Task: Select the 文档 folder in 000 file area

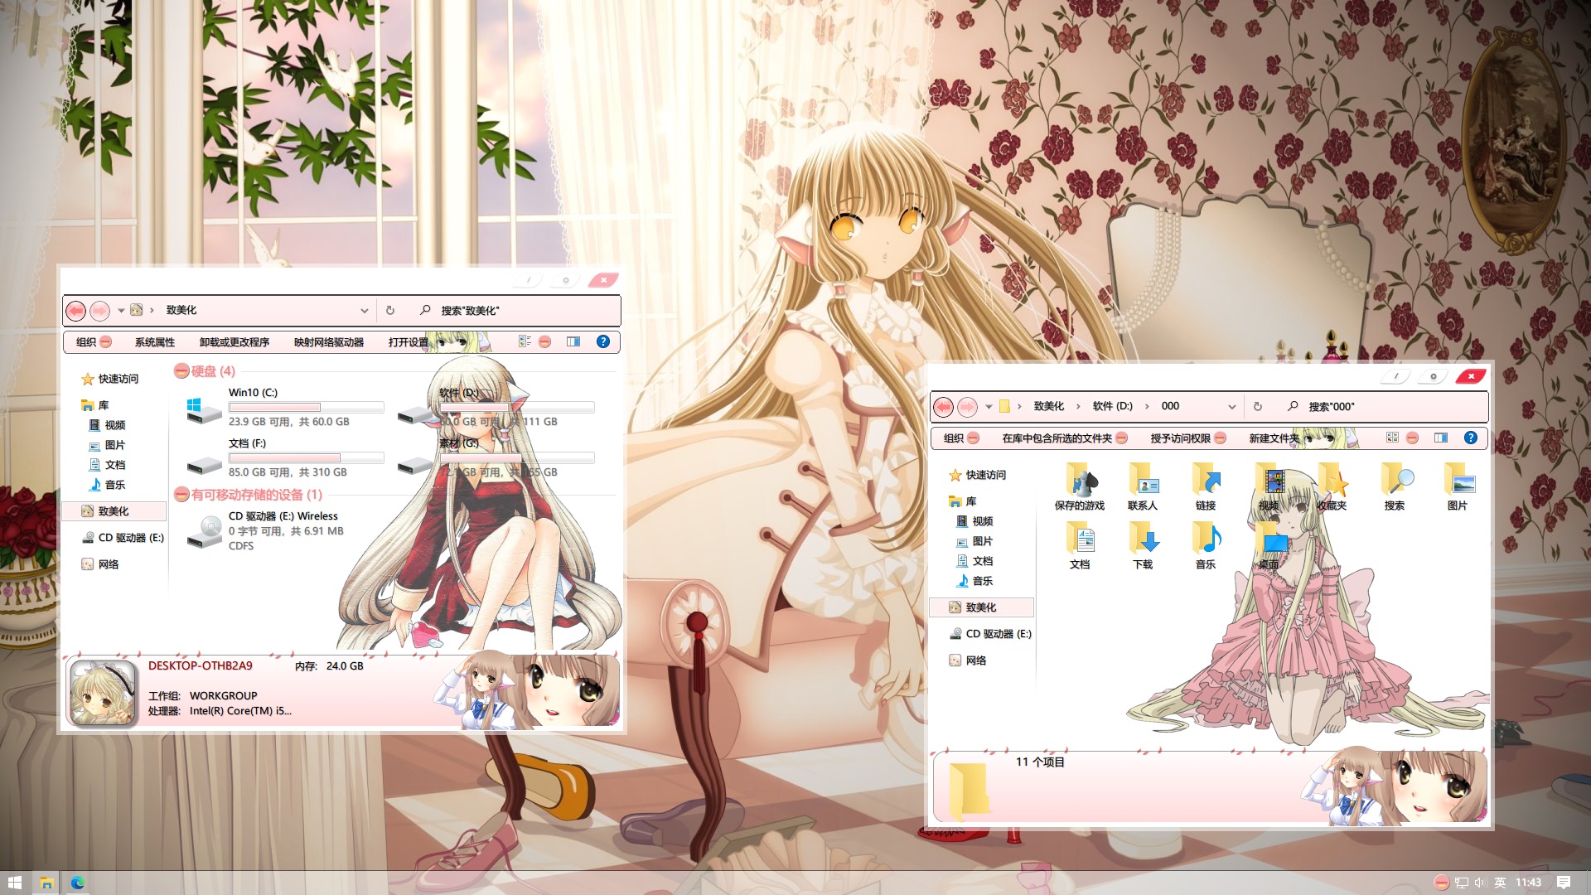Action: (x=1080, y=545)
